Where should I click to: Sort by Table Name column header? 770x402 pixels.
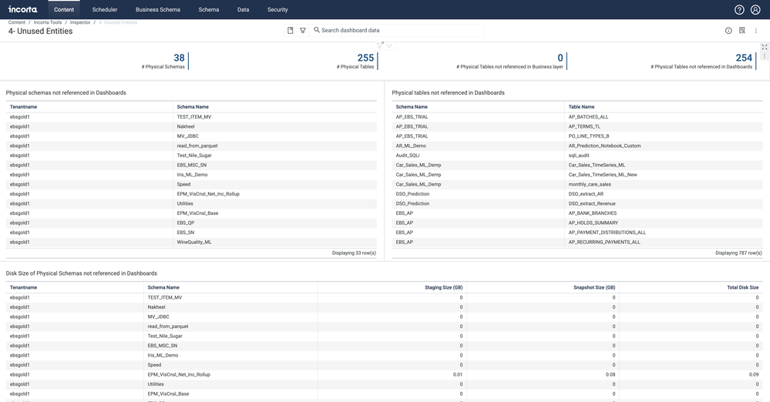click(x=582, y=107)
